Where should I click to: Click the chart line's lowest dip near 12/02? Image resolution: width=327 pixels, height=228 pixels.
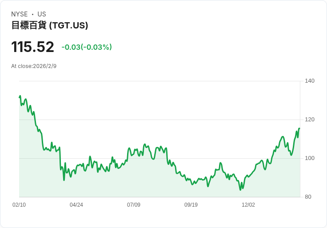(240, 190)
